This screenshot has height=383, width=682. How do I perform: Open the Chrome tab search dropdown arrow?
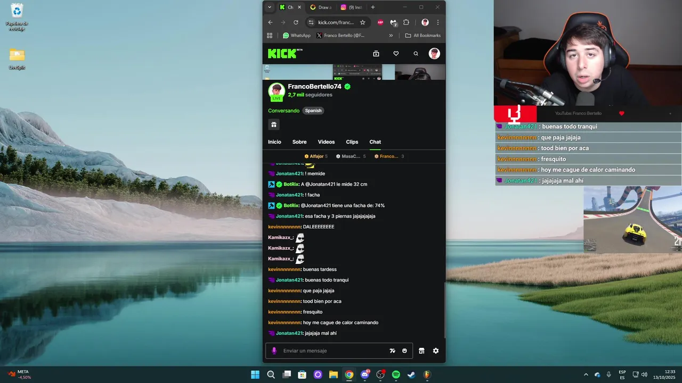click(270, 7)
